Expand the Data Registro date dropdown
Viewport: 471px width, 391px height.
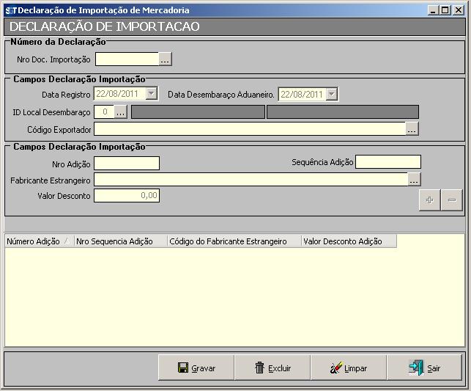[152, 94]
